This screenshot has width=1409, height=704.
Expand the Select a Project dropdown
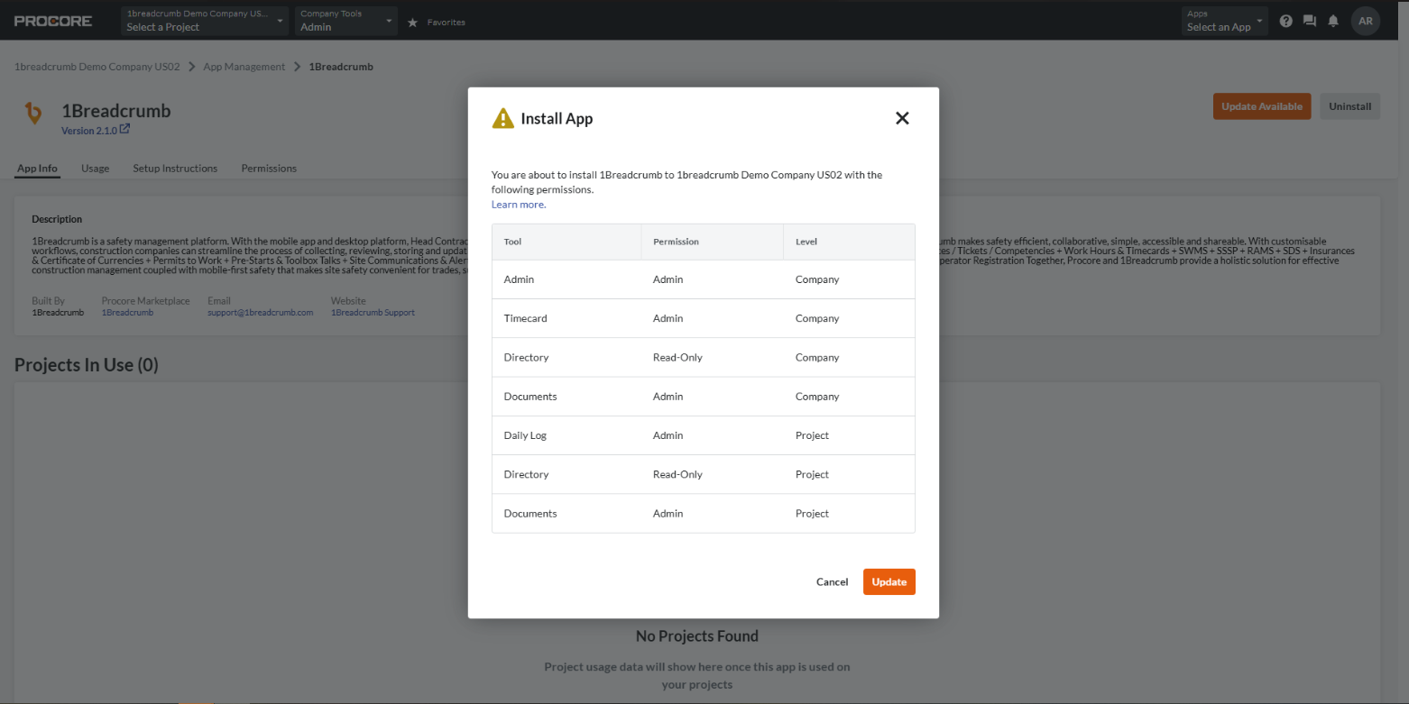tap(205, 21)
